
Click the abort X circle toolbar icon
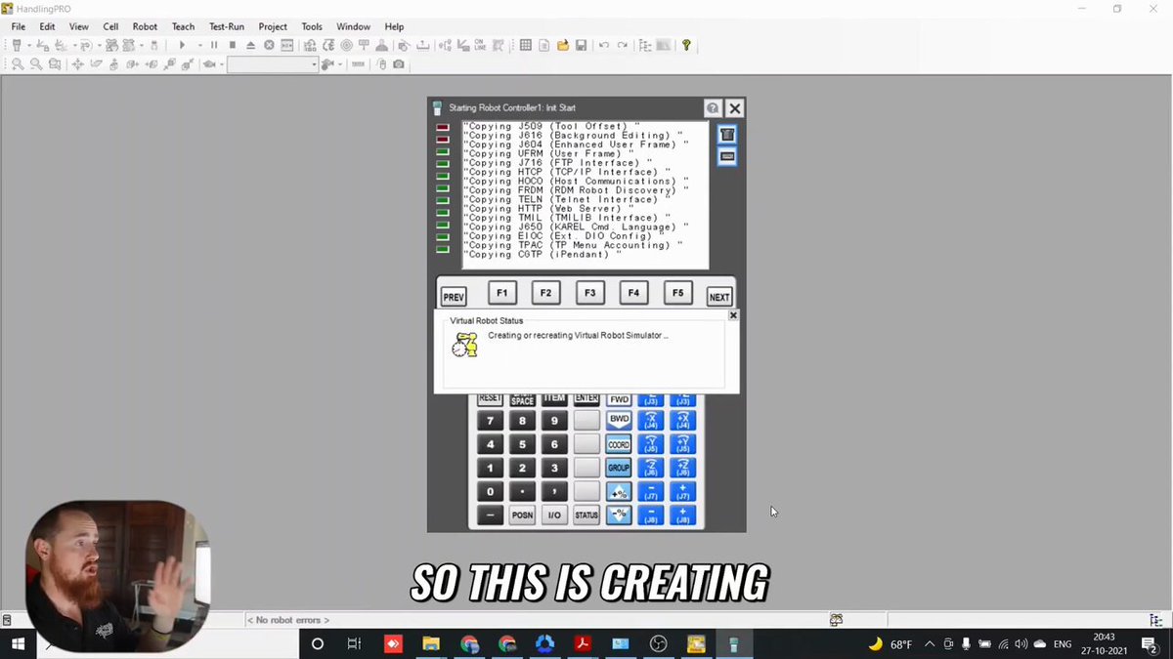(x=269, y=45)
